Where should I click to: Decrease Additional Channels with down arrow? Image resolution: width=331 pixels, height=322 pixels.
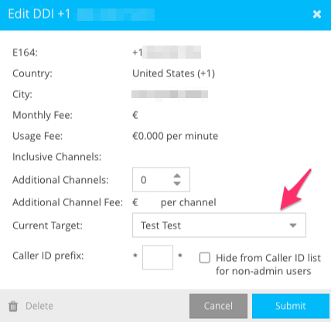[177, 184]
